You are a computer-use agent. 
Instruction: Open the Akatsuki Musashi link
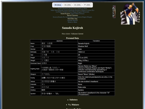[x=73, y=20]
